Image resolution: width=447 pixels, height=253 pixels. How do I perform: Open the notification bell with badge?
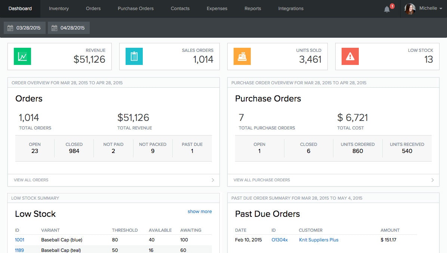pyautogui.click(x=387, y=9)
